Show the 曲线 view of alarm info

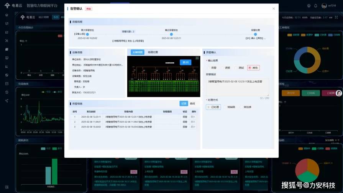tap(192, 103)
